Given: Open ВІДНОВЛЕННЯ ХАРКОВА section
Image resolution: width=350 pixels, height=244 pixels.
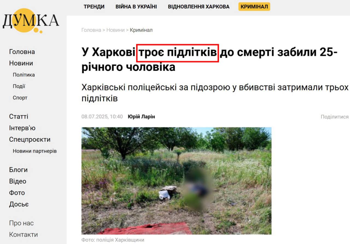Looking at the screenshot, I should coord(199,7).
